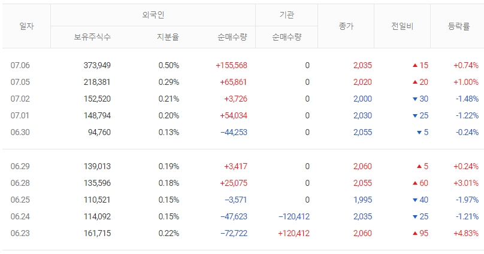Select the date cell 07.02
Viewport: 484px width, 254px height.
[x=20, y=99]
